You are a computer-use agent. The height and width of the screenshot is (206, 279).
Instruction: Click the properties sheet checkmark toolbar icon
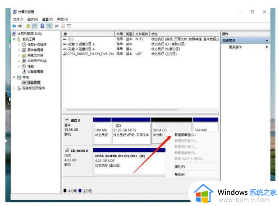pos(63,26)
